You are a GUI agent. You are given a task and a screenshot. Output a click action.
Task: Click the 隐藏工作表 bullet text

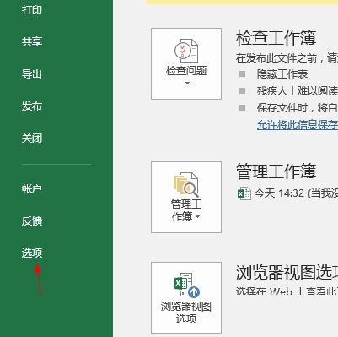coord(282,74)
